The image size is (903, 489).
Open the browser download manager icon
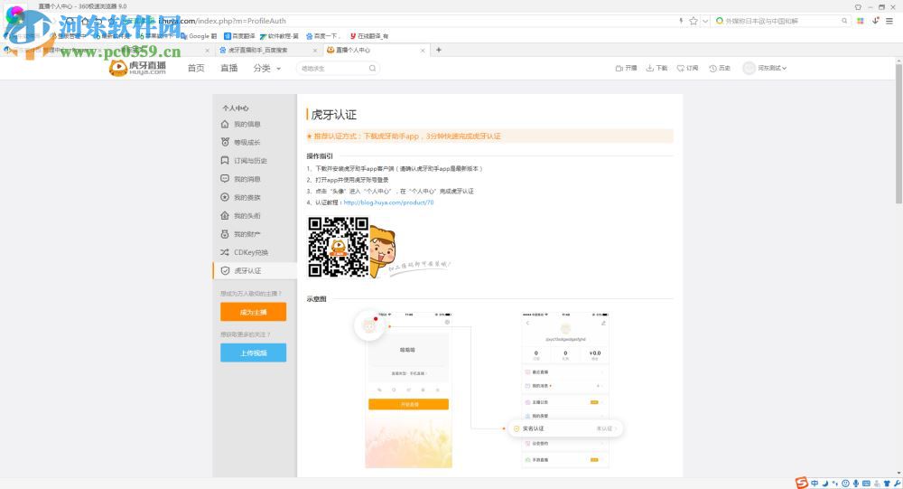tap(875, 21)
